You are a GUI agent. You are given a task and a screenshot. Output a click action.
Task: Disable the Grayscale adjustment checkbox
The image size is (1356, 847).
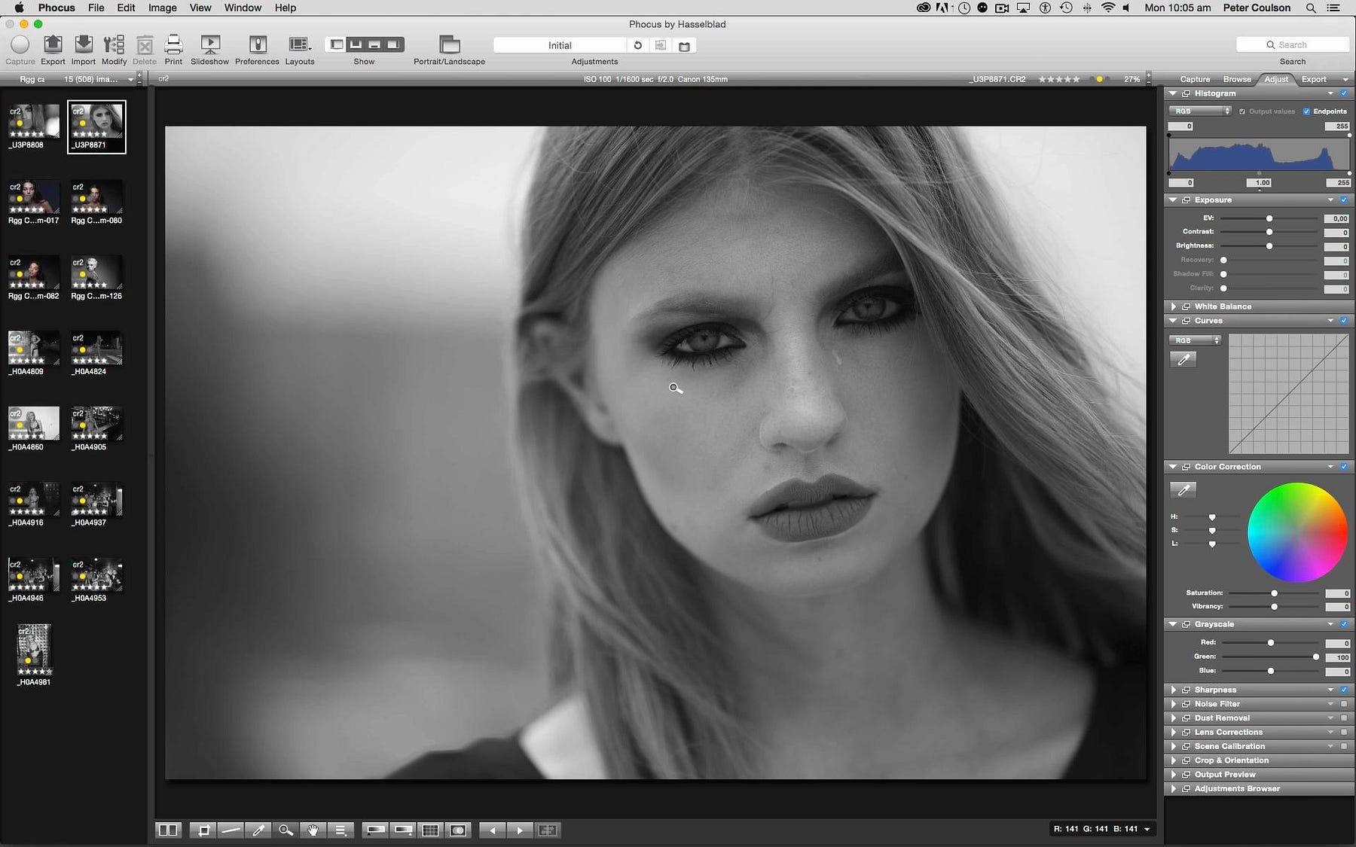pyautogui.click(x=1344, y=624)
